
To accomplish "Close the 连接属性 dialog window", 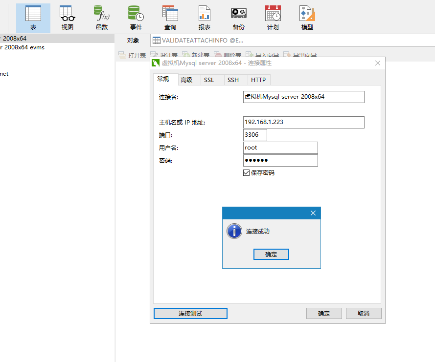I will pos(378,63).
